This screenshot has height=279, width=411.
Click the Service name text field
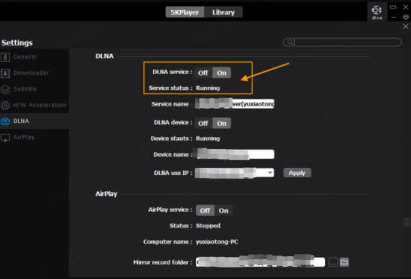pos(235,104)
